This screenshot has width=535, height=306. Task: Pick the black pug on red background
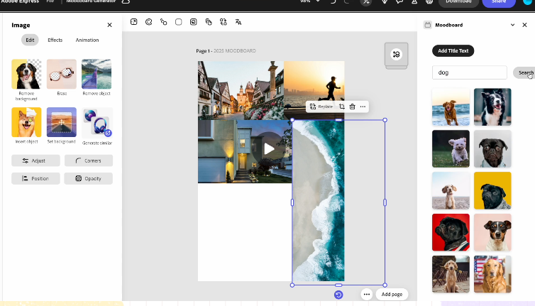[451, 233]
